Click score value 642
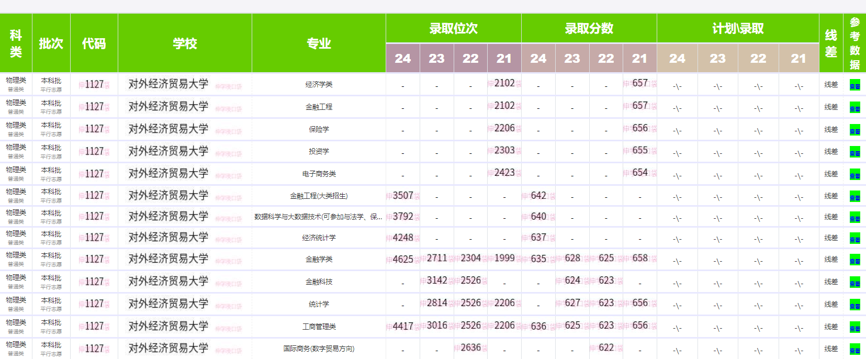The image size is (866, 359). (x=538, y=195)
